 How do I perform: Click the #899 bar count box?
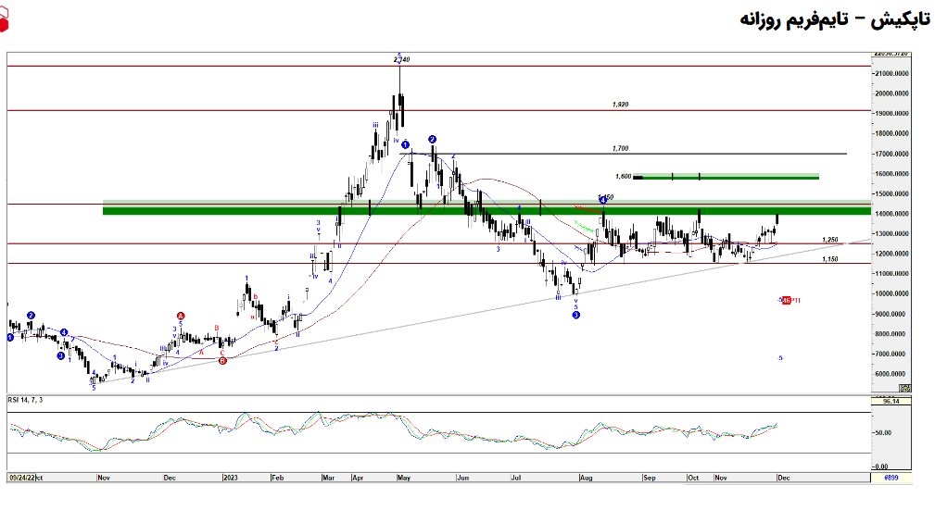(x=891, y=478)
